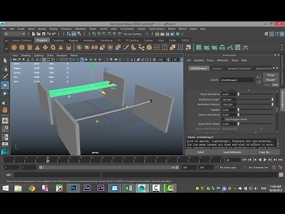Toggle select by object type mode

74,34
